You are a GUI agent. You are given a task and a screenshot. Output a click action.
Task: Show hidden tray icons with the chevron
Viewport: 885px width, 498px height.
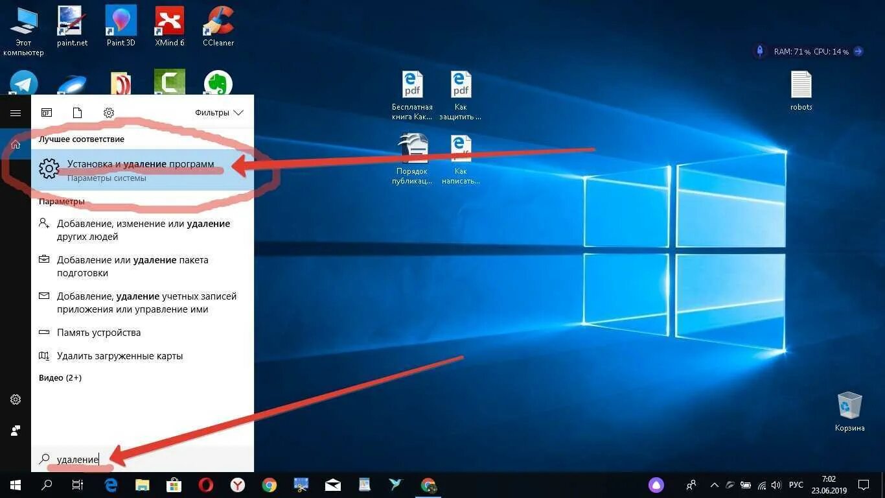pos(715,484)
